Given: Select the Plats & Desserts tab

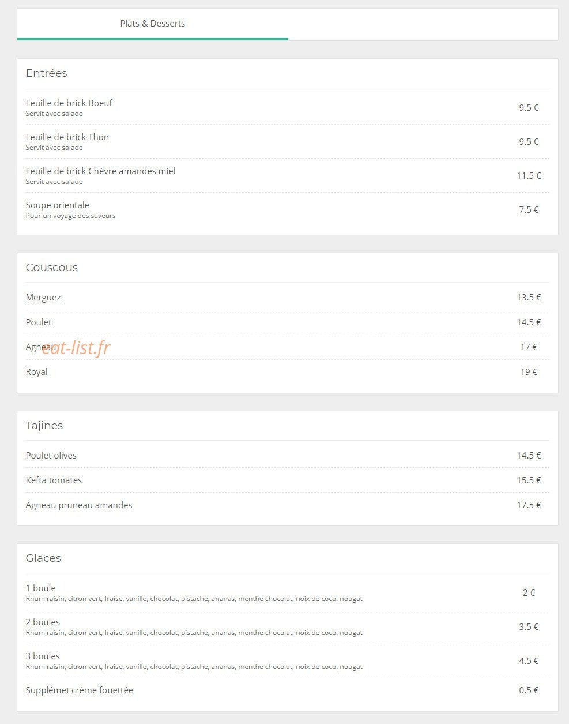Looking at the screenshot, I should [x=153, y=24].
